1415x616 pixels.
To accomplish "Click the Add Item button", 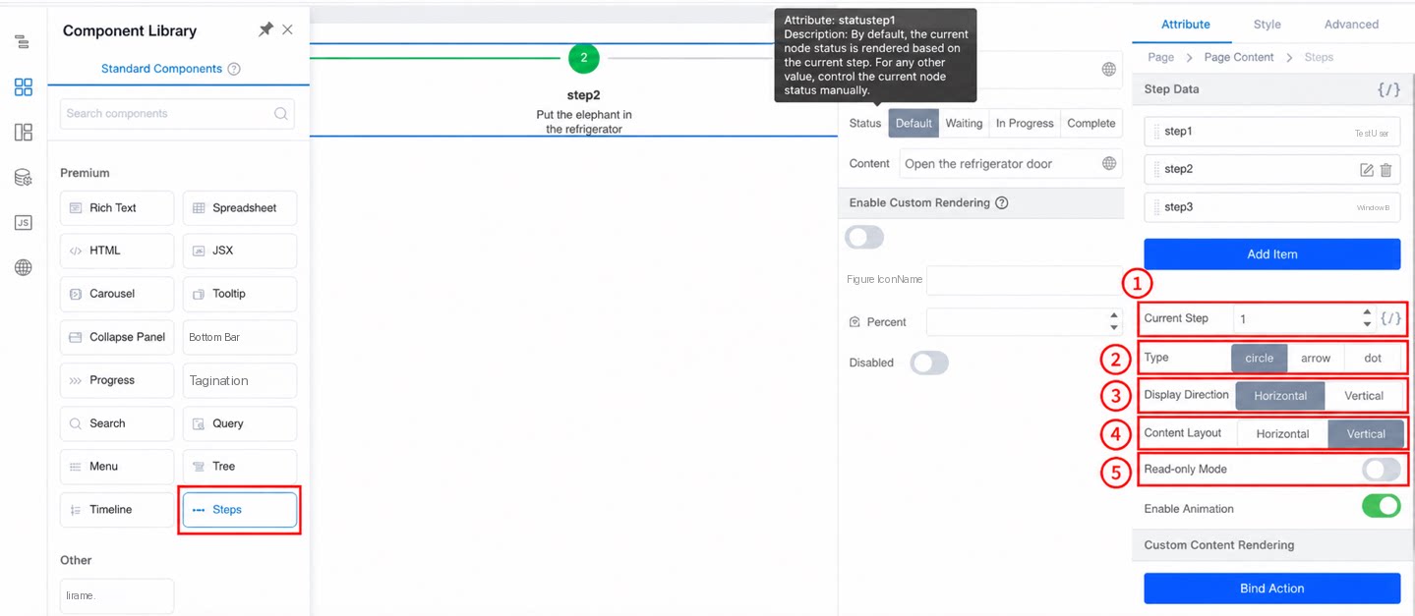I will pyautogui.click(x=1271, y=253).
